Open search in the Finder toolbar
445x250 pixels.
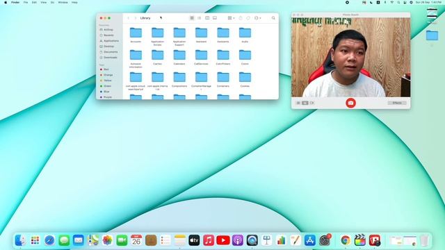tap(273, 18)
